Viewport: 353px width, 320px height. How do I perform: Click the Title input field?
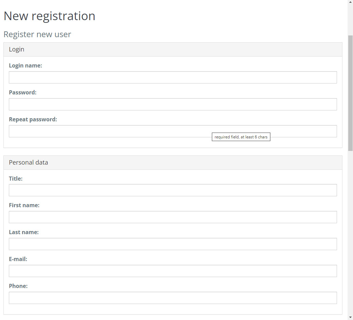point(173,190)
